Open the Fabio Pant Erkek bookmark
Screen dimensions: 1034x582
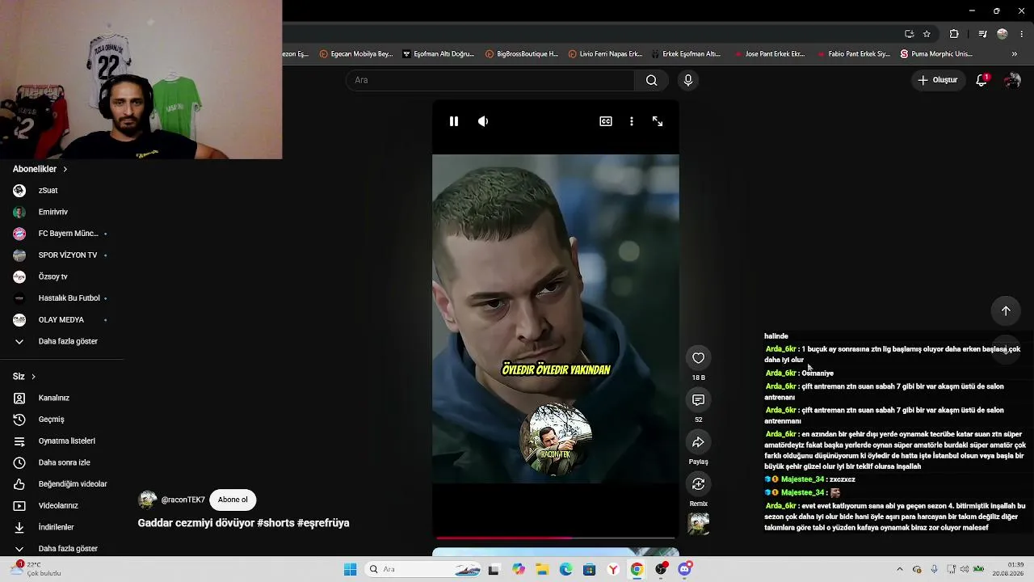coord(854,54)
